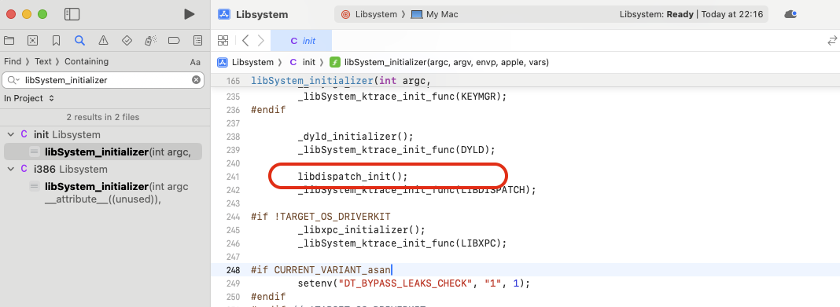Click the libdispatch_init() code line
Viewport: 840px width, 307px height.
352,177
